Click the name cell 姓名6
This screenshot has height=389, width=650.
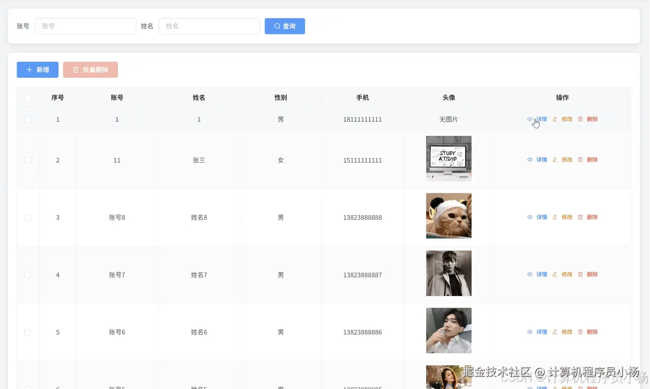(x=199, y=332)
